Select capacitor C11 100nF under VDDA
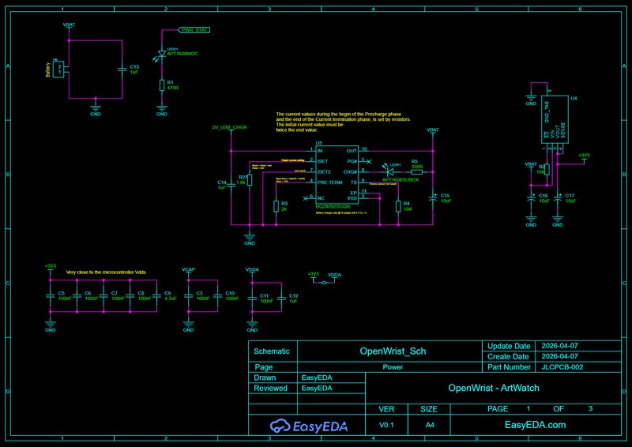Viewport: 632px width, 447px height. point(252,299)
